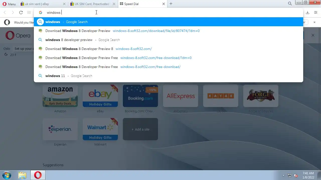The image size is (321, 180).
Task: Close the page banner with X at right
Action: click(x=313, y=35)
